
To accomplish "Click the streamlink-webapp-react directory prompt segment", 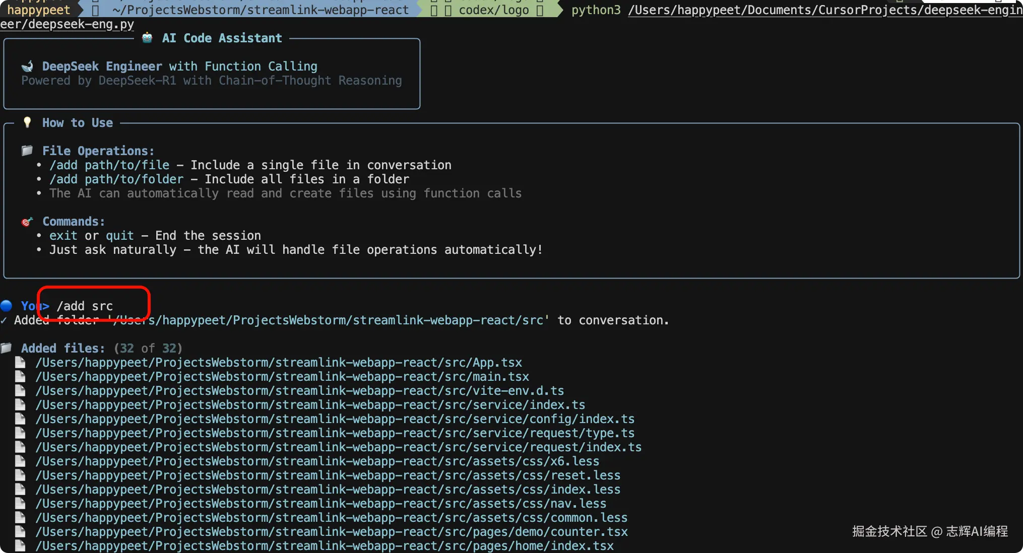I will [260, 10].
